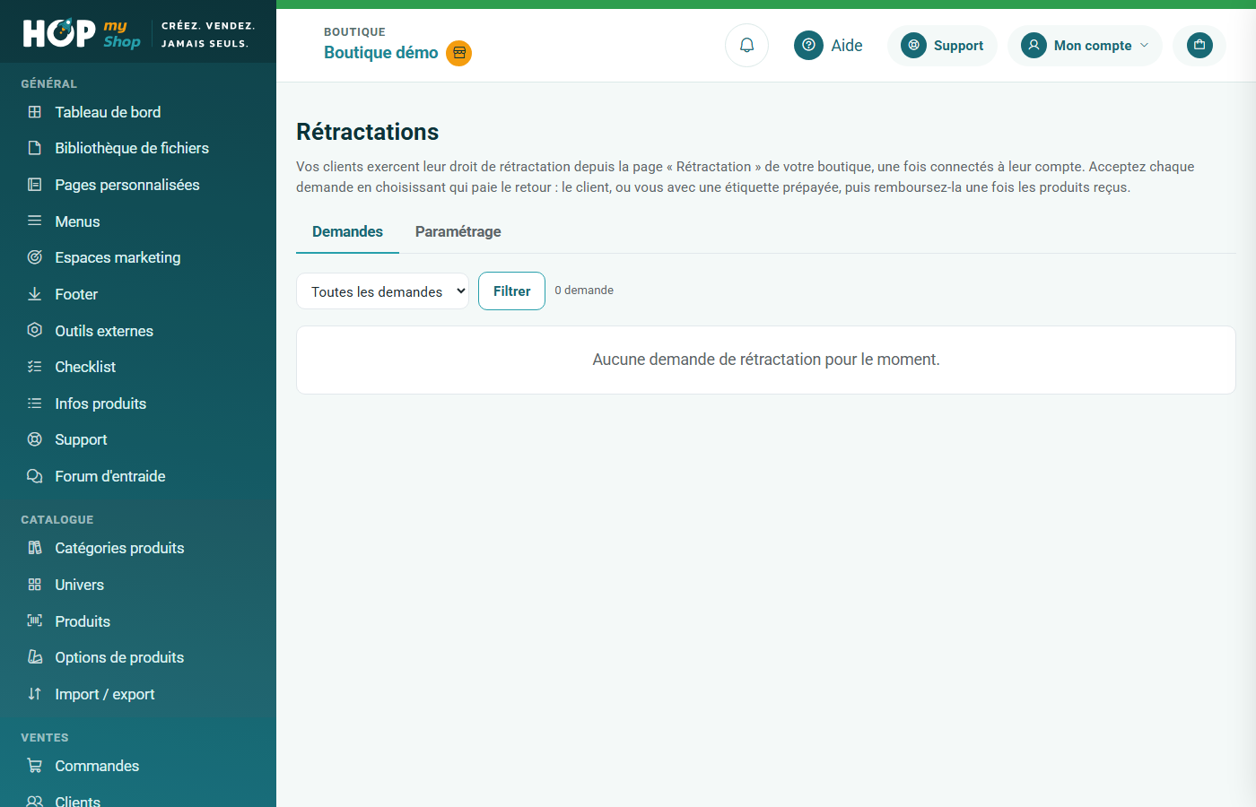Switch to the Demandes tab
1256x807 pixels.
pos(347,231)
